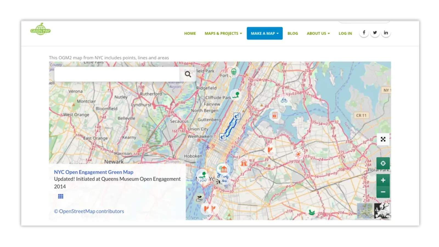Open NYC Open Engagement Green Map link

click(94, 172)
